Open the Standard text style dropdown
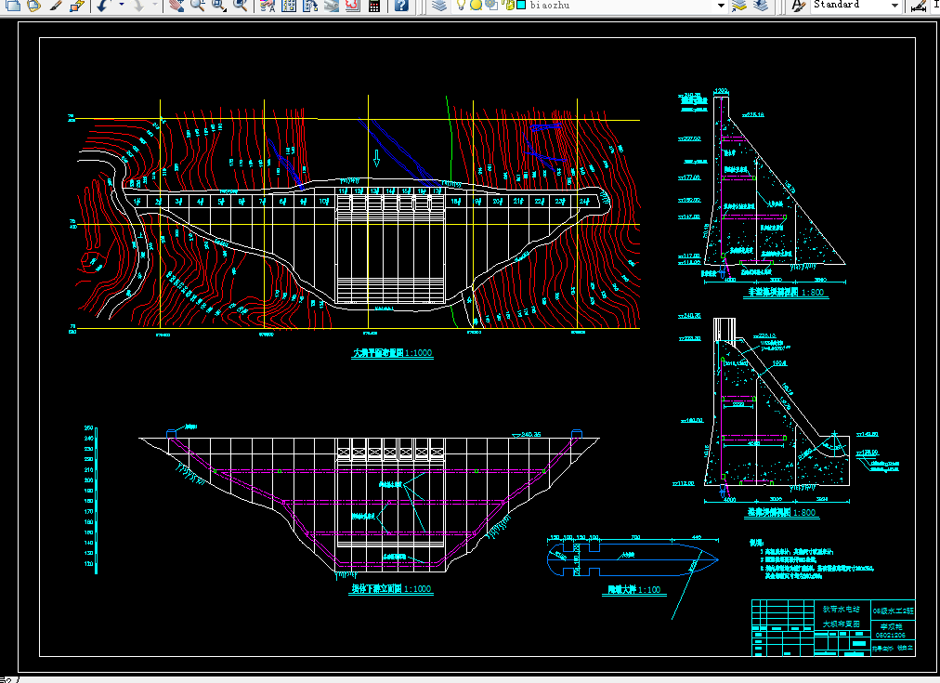 [x=894, y=6]
